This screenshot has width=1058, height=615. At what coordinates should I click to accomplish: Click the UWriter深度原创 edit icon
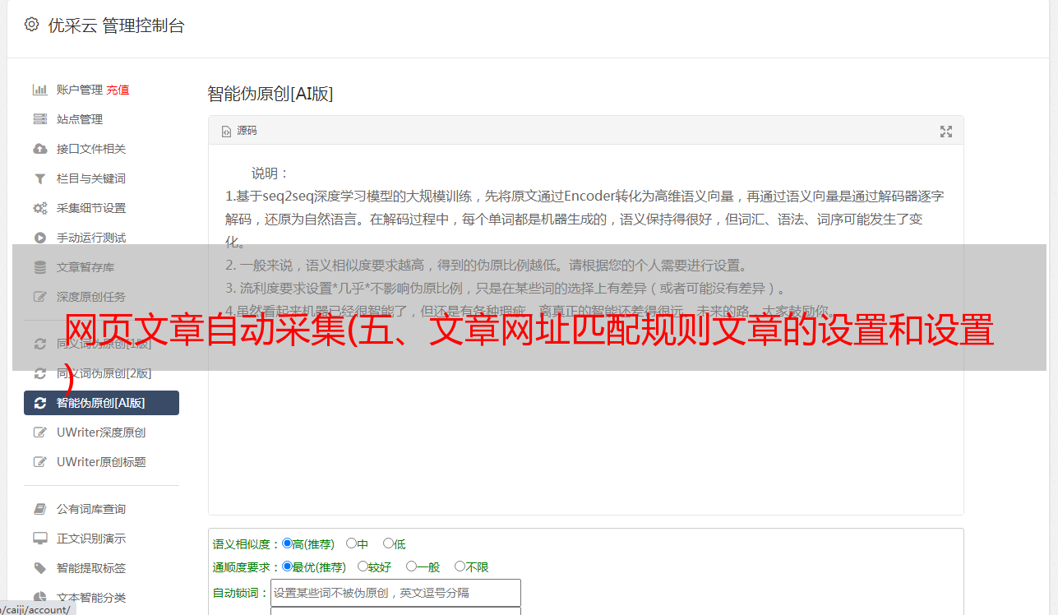coord(39,432)
